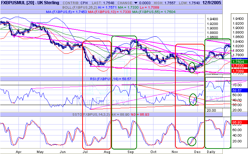Viewport: 248px width, 154px height.
Task: Select the RSI (FXBPUS,14) = 58.57 panel title
Action: [111, 79]
